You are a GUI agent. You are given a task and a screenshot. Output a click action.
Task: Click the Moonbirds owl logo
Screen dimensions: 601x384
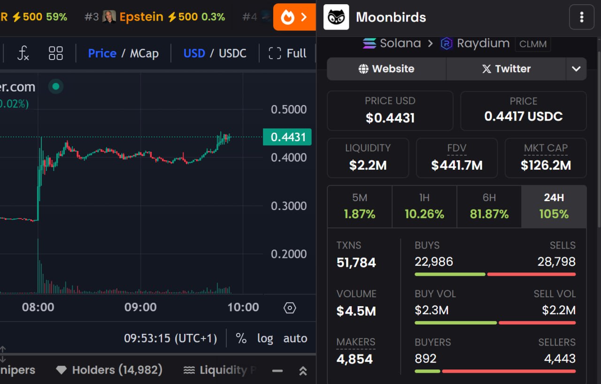pyautogui.click(x=336, y=17)
